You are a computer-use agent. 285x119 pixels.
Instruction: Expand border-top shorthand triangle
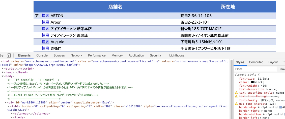tap(259, 107)
